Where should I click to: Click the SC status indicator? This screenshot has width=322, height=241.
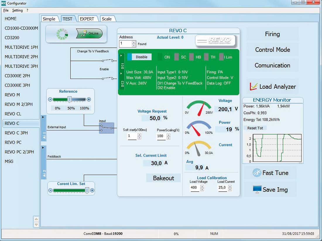177,57
